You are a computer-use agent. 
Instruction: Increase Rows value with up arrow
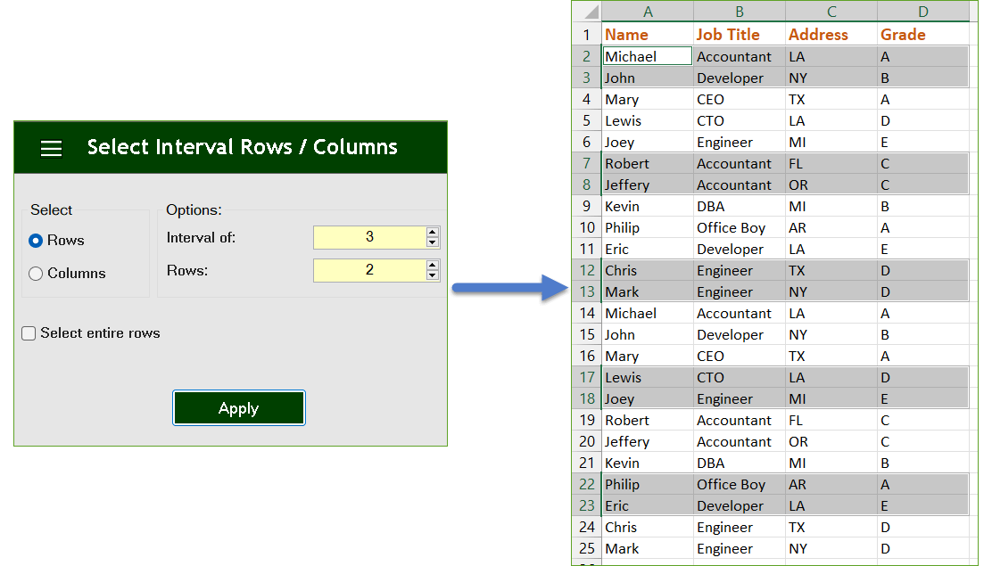[432, 265]
